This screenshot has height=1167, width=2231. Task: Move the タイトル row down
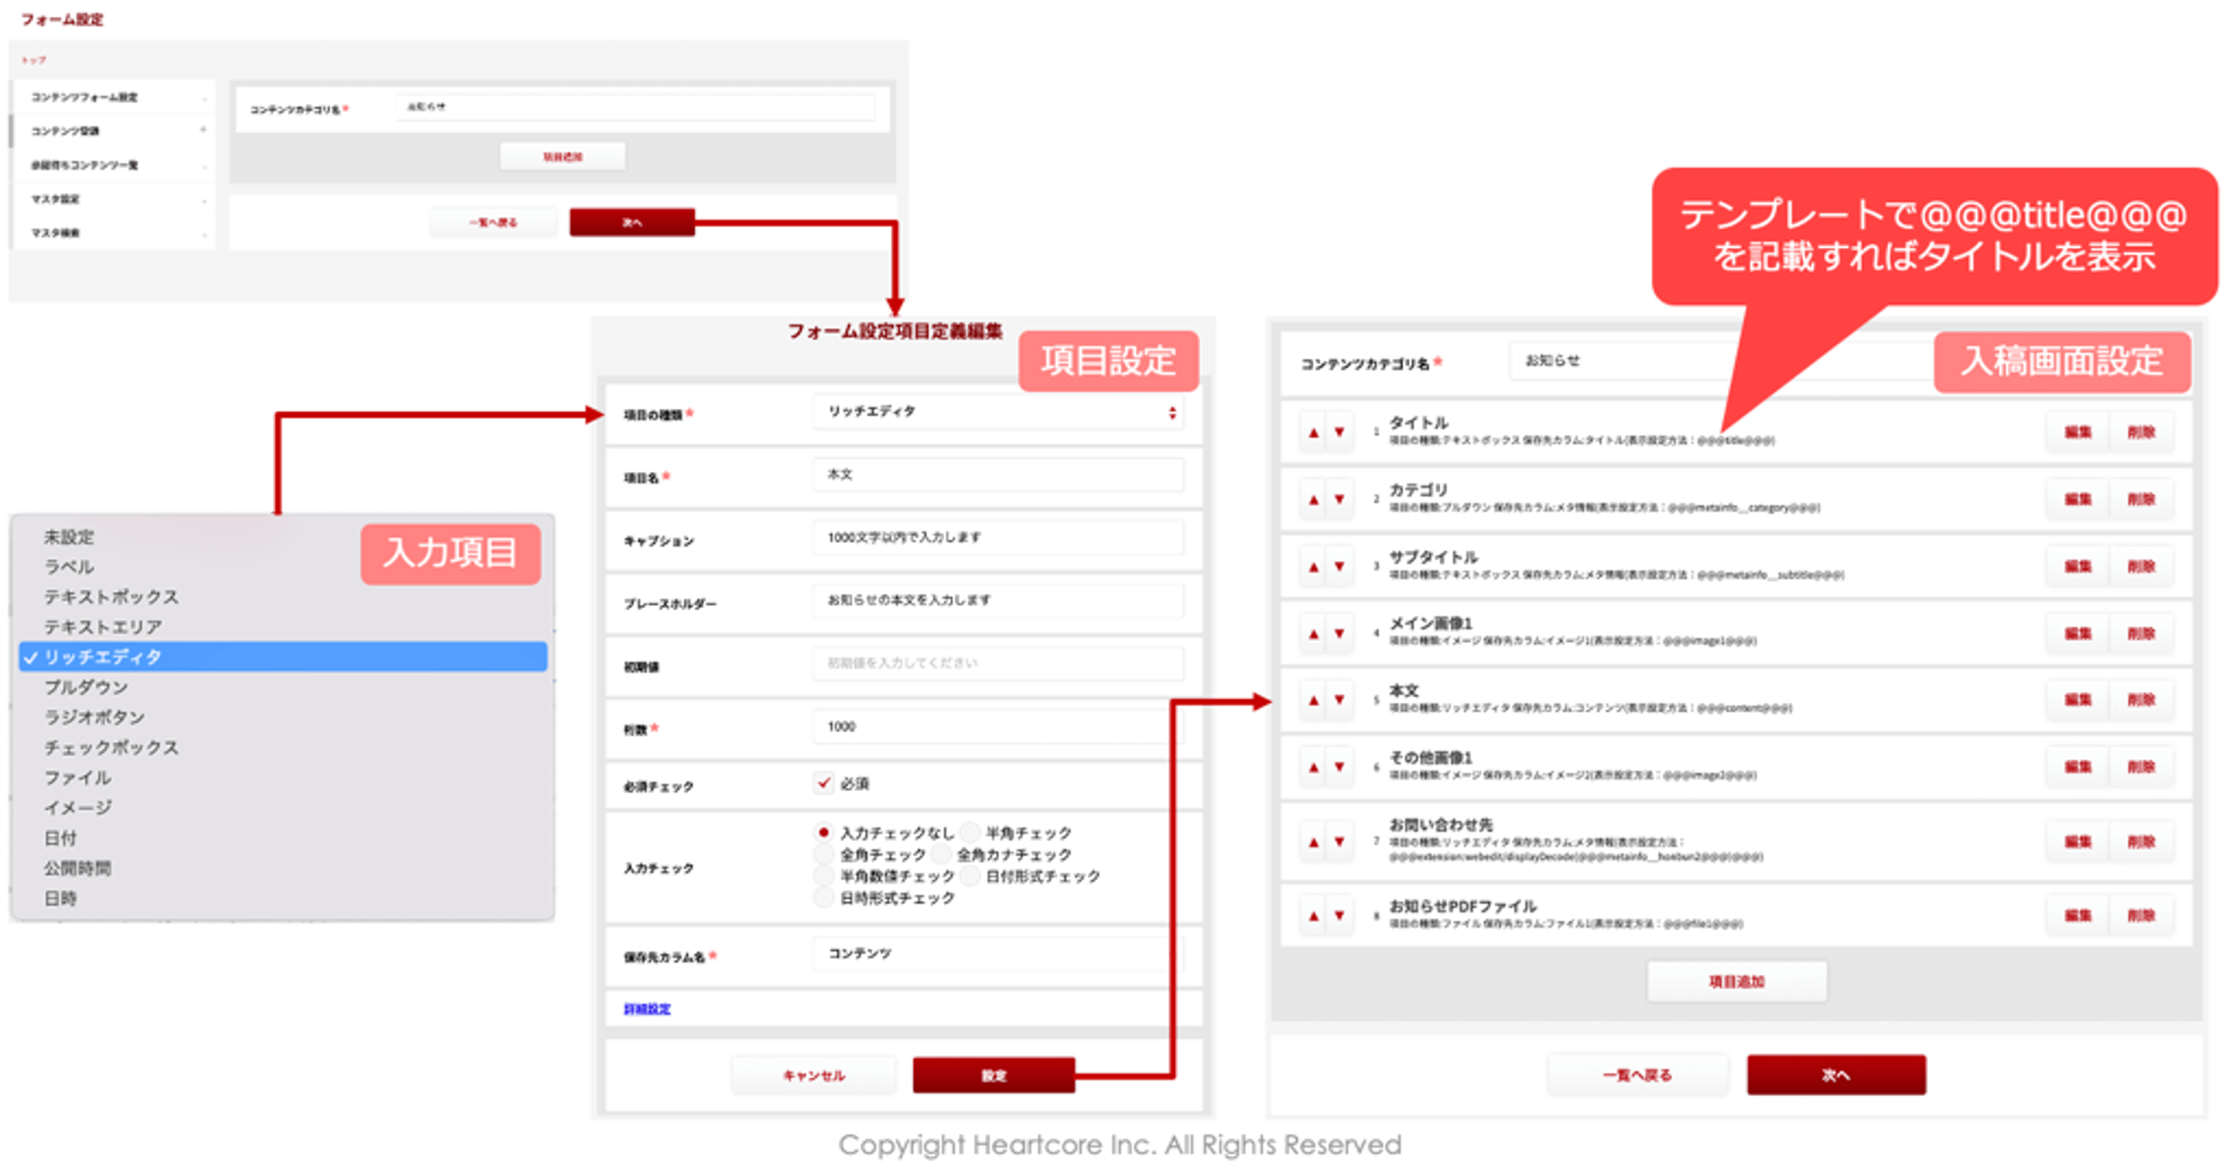coord(1340,432)
